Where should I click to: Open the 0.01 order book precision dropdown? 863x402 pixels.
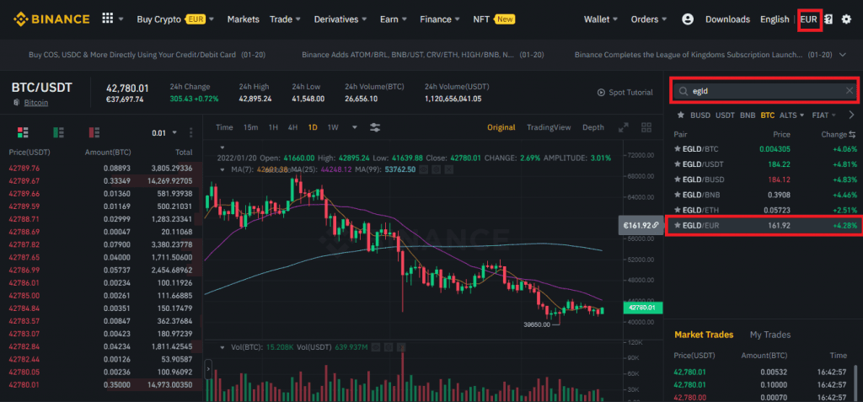tap(163, 132)
